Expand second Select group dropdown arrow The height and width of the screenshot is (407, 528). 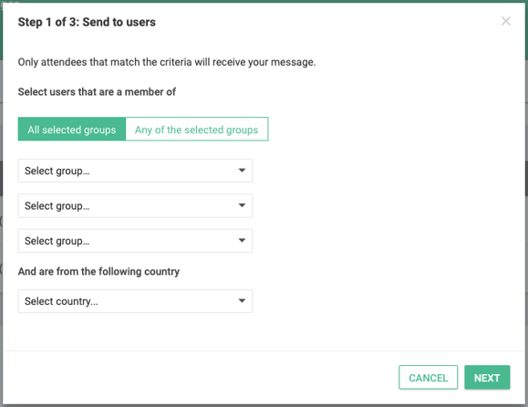242,205
